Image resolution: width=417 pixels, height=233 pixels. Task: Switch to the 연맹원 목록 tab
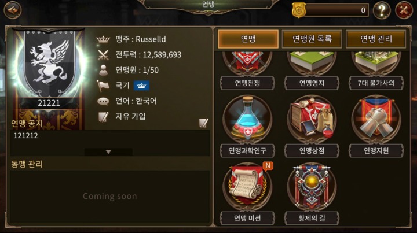click(312, 39)
